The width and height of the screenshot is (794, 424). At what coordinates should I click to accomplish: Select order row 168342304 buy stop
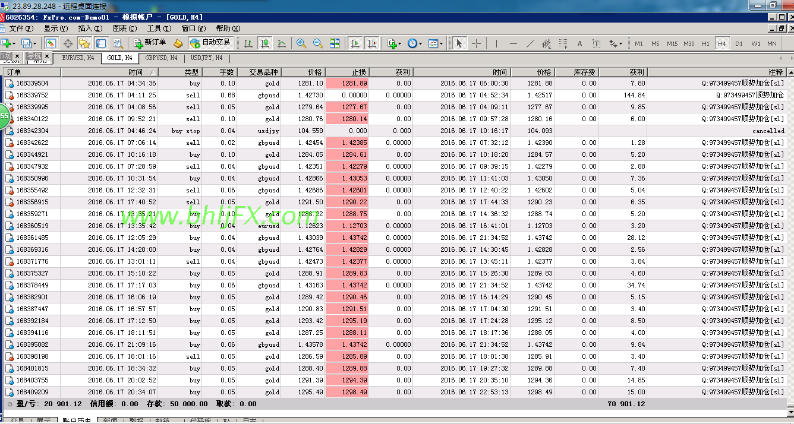point(395,131)
